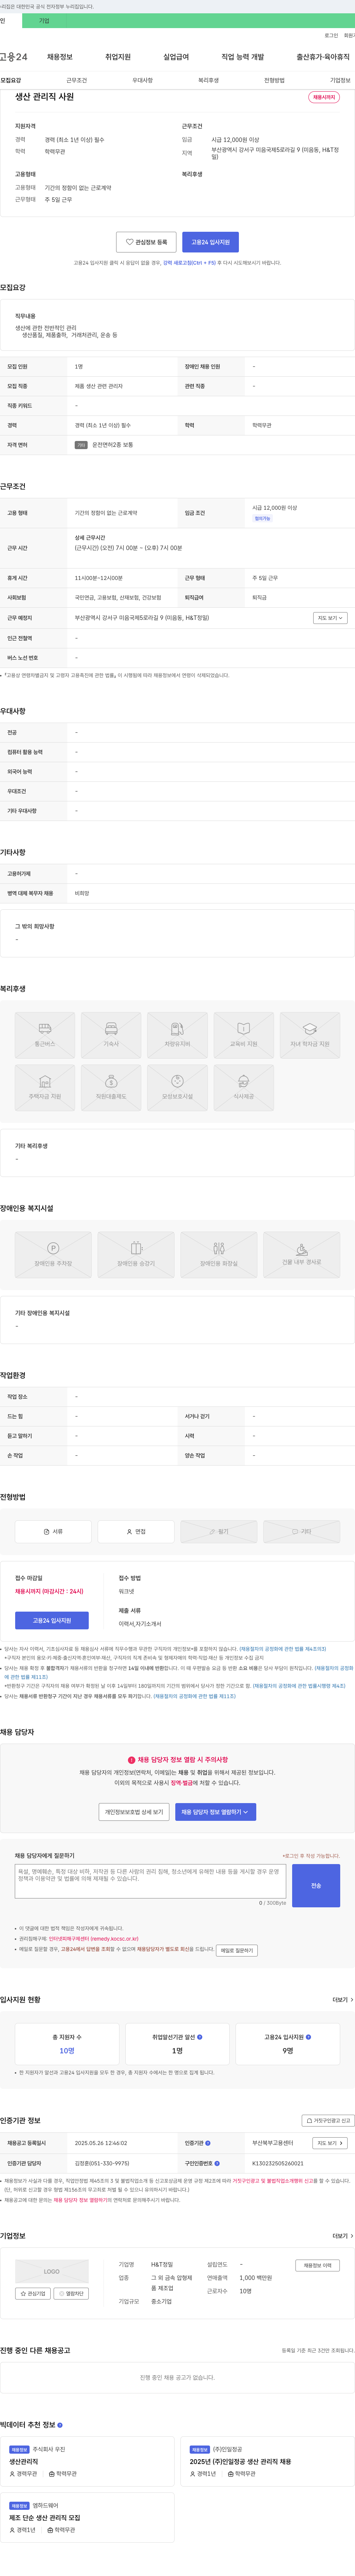Image resolution: width=355 pixels, height=2576 pixels.
Task: Open the 실업급여 main menu
Action: pos(176,57)
